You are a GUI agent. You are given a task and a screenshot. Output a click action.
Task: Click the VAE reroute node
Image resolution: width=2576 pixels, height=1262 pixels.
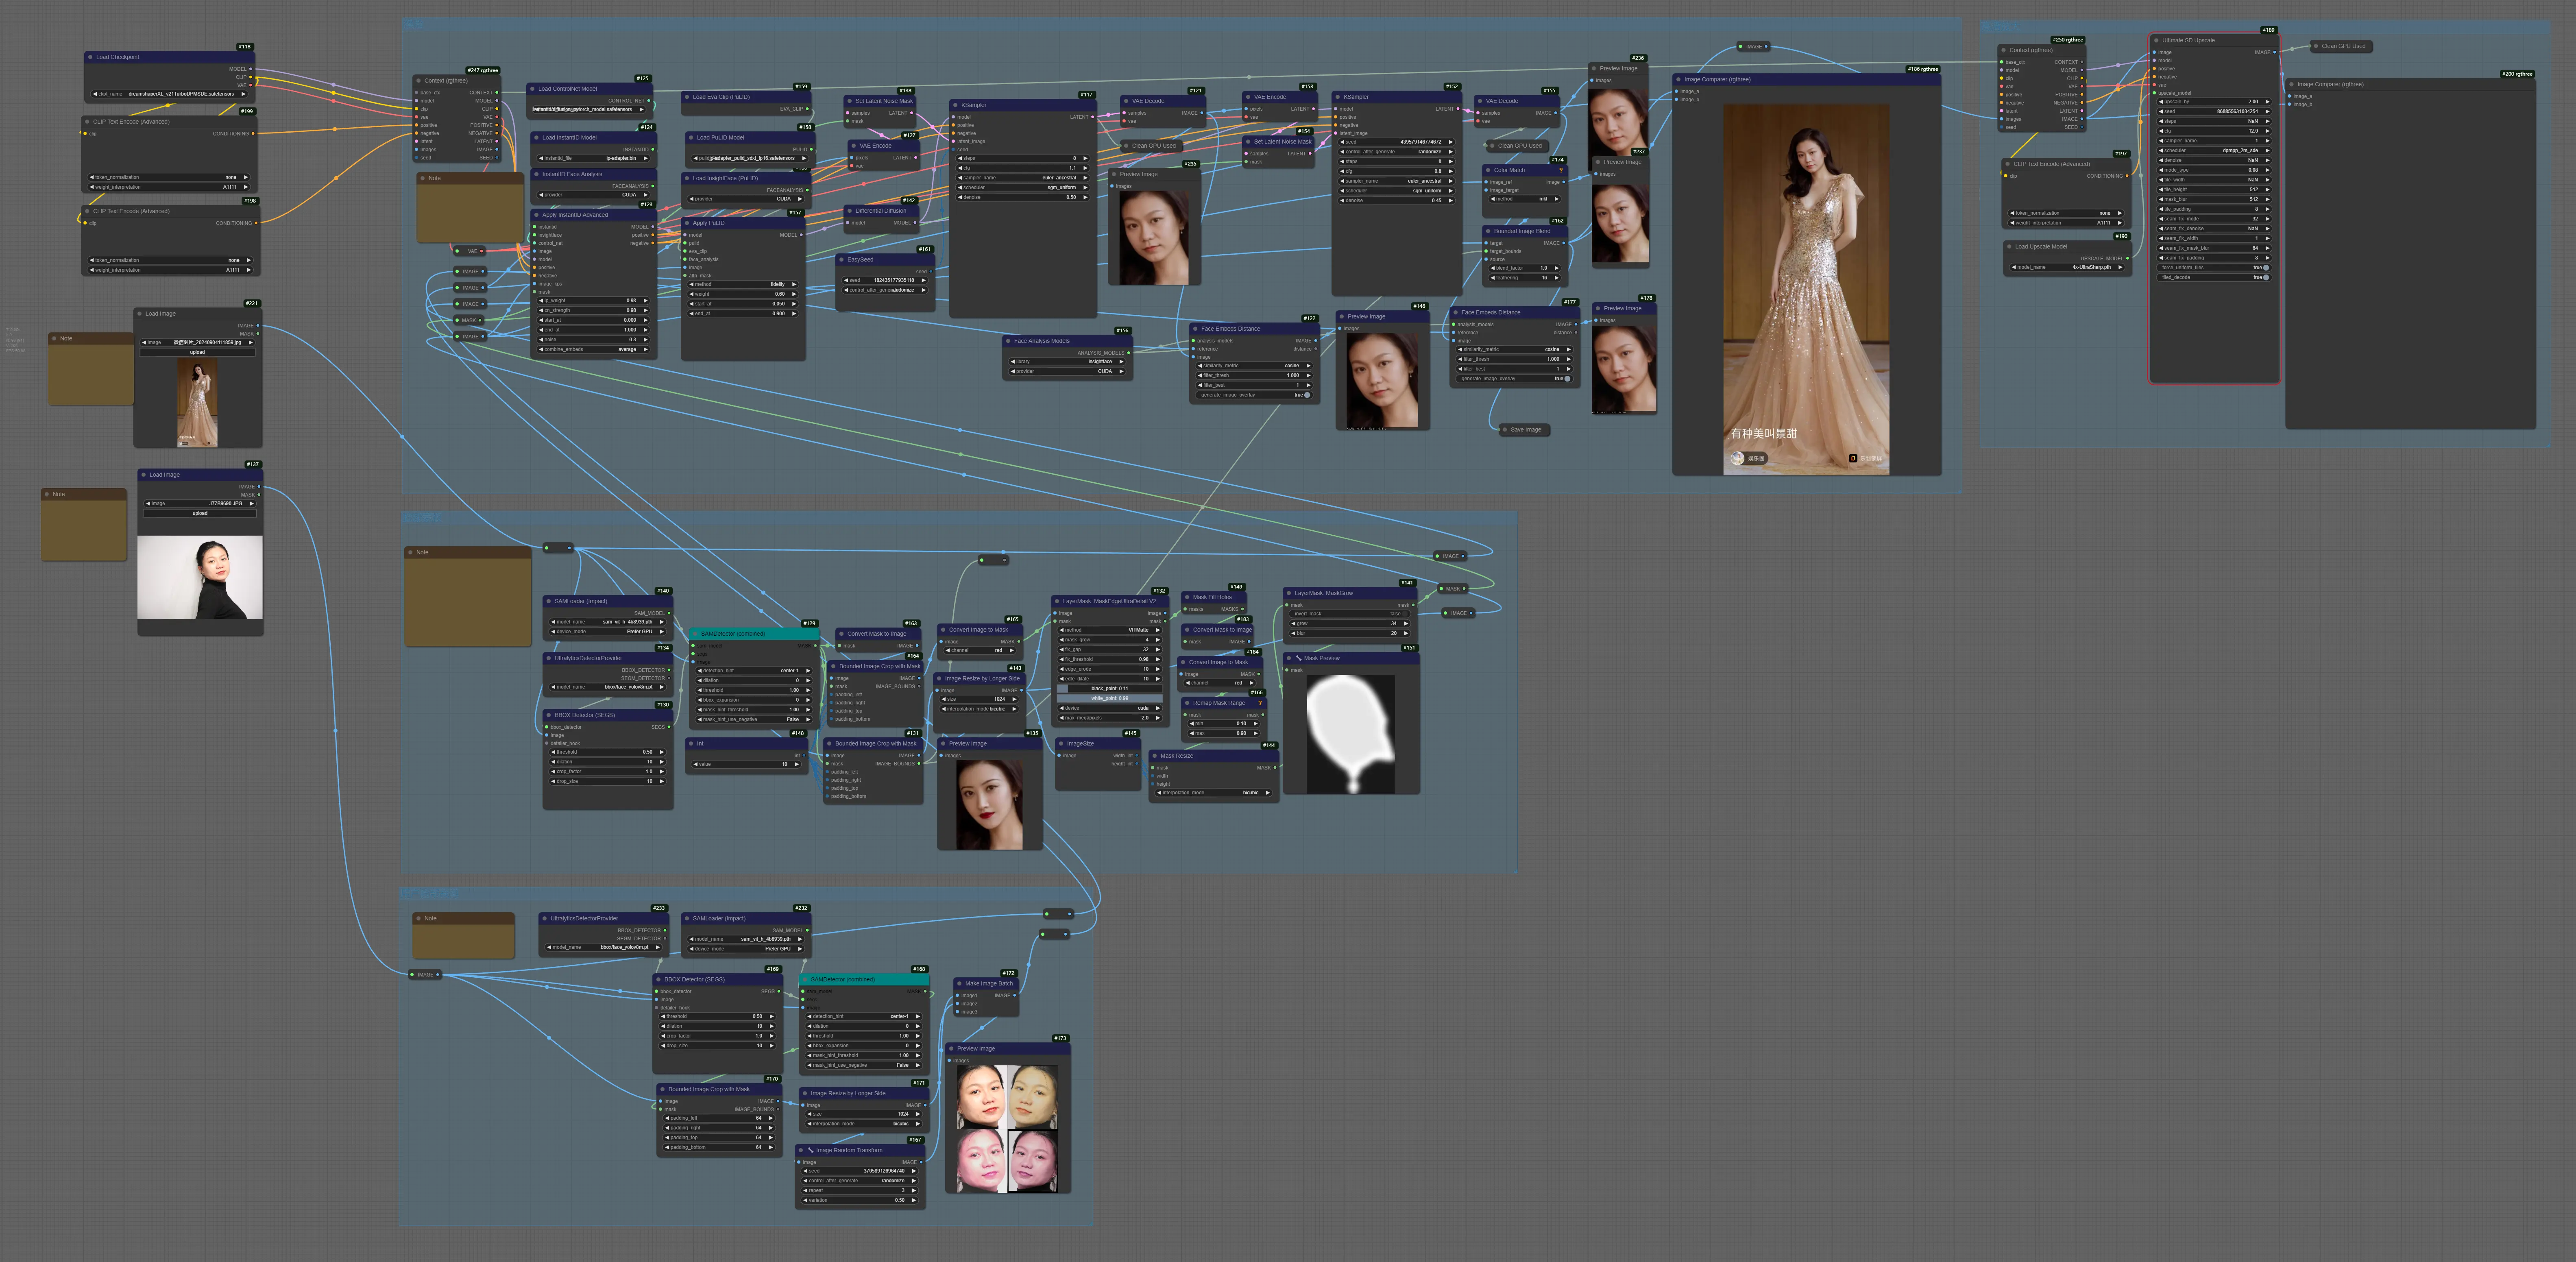470,251
